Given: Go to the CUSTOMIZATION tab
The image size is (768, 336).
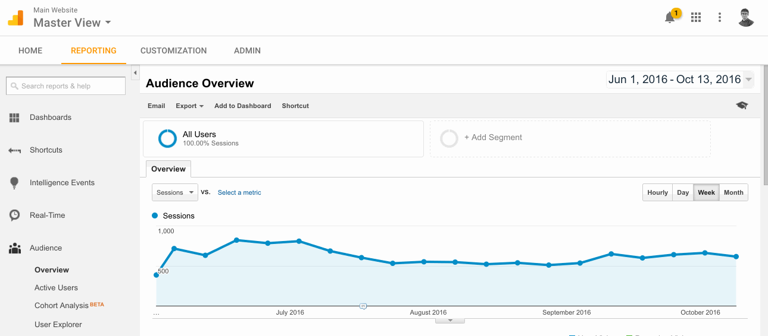Looking at the screenshot, I should pos(173,50).
